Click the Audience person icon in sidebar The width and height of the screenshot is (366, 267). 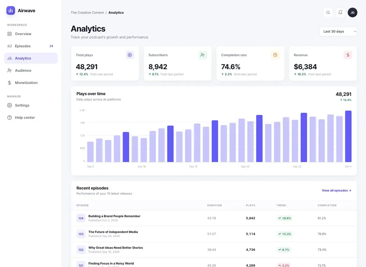9,70
